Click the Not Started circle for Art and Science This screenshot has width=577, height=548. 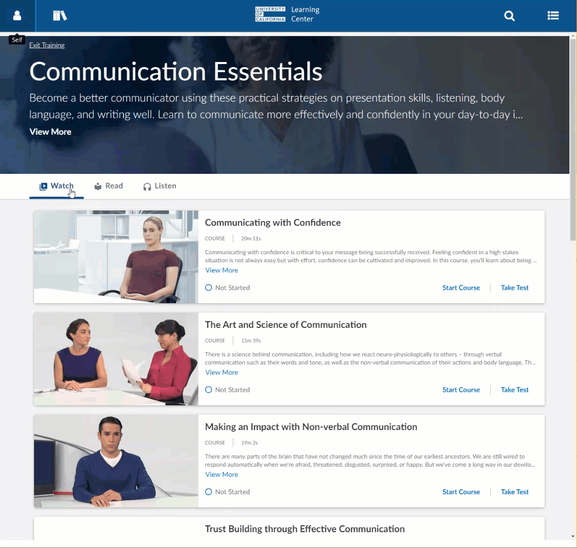click(x=208, y=390)
